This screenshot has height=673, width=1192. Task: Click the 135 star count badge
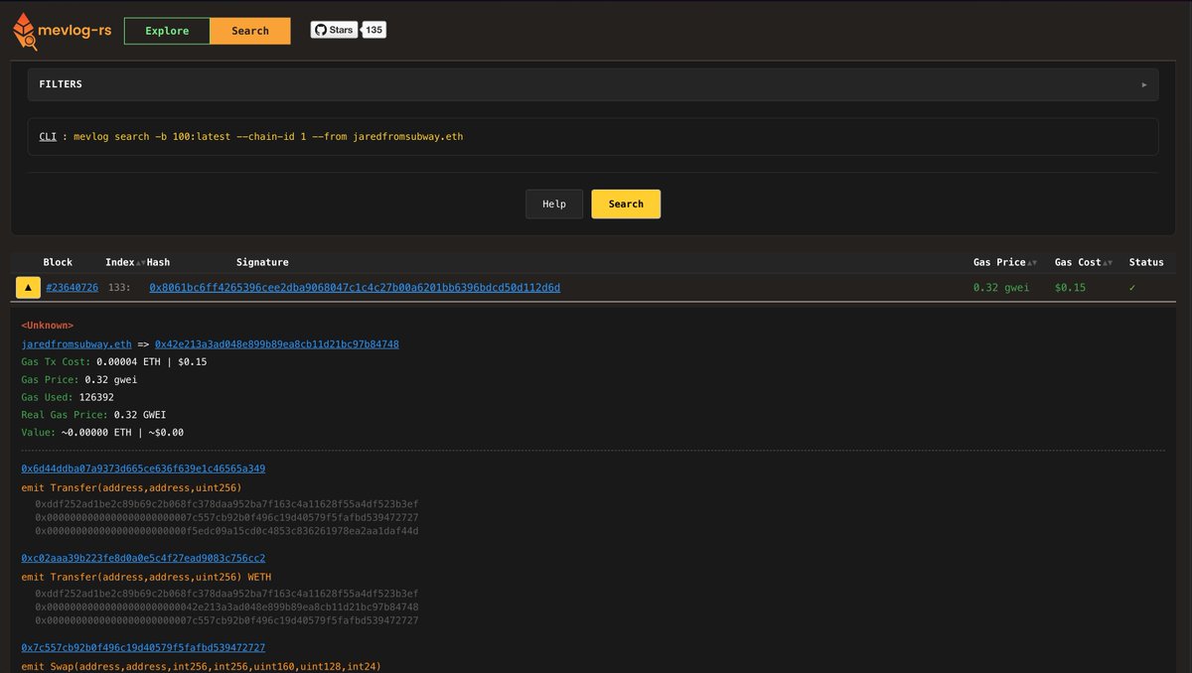pyautogui.click(x=373, y=30)
